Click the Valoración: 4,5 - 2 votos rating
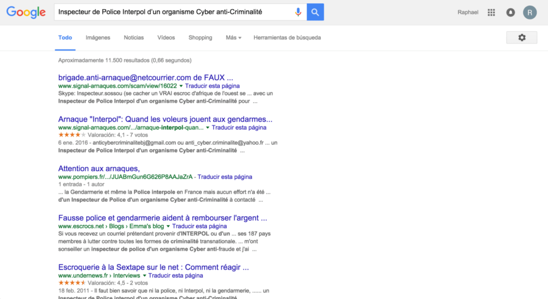Image resolution: width=548 pixels, height=299 pixels. point(118,283)
